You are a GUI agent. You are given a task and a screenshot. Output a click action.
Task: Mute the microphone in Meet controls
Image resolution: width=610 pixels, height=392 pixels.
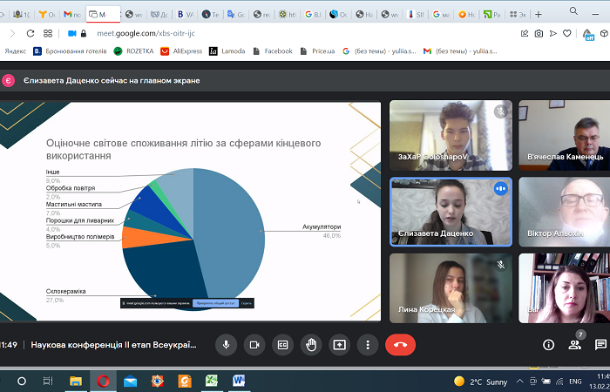226,344
